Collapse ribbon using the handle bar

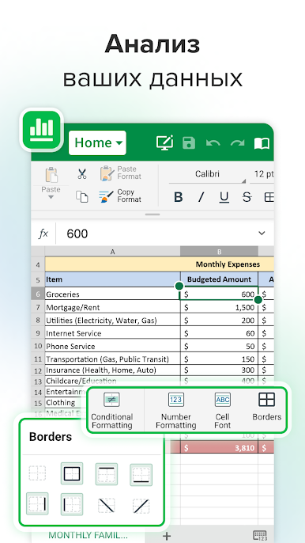pos(152,215)
